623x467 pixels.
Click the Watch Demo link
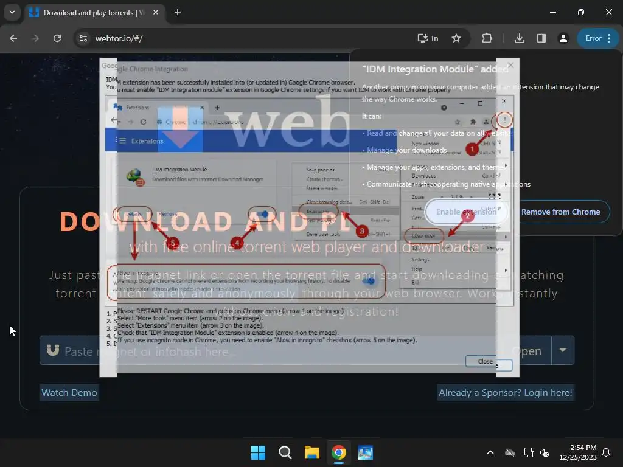(x=69, y=393)
